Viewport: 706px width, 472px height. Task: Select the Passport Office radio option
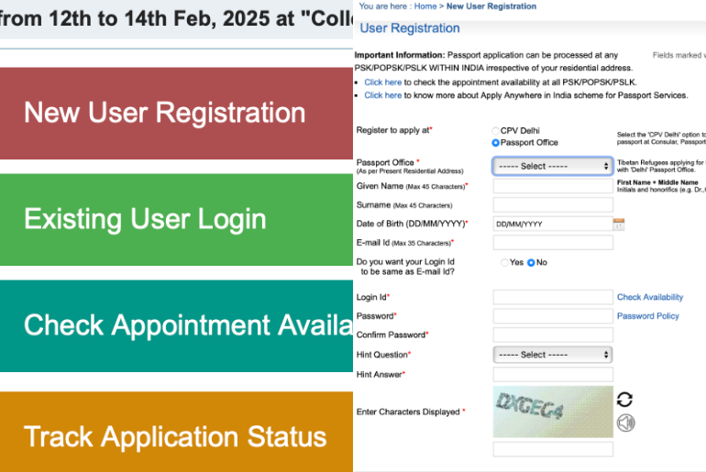(x=496, y=143)
